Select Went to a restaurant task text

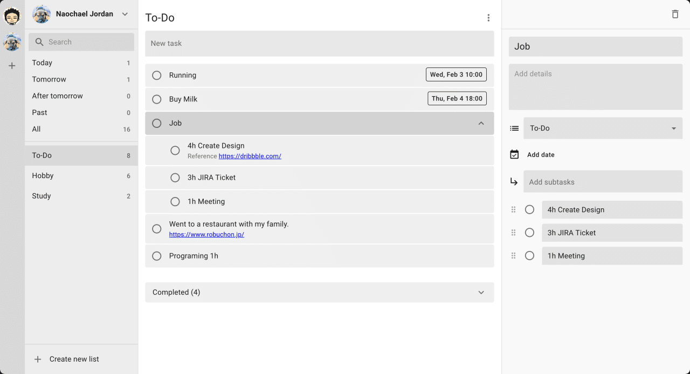click(x=229, y=224)
